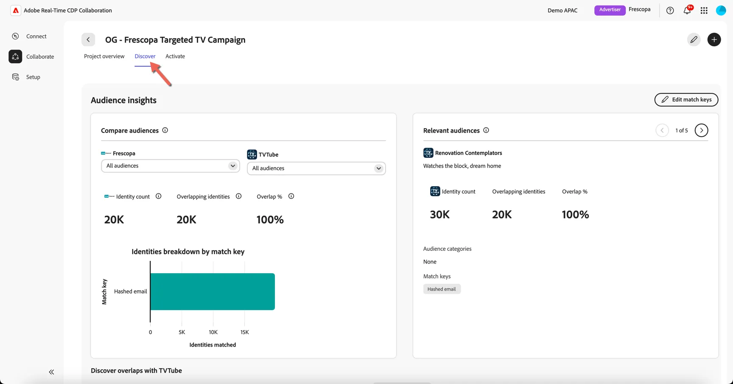
Task: Open the user profile avatar
Action: pos(721,11)
